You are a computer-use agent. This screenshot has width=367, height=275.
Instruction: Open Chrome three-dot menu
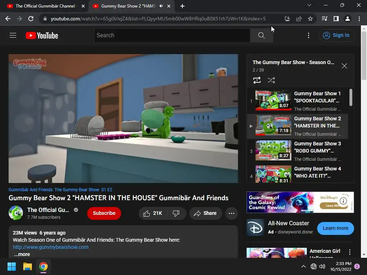click(x=359, y=19)
